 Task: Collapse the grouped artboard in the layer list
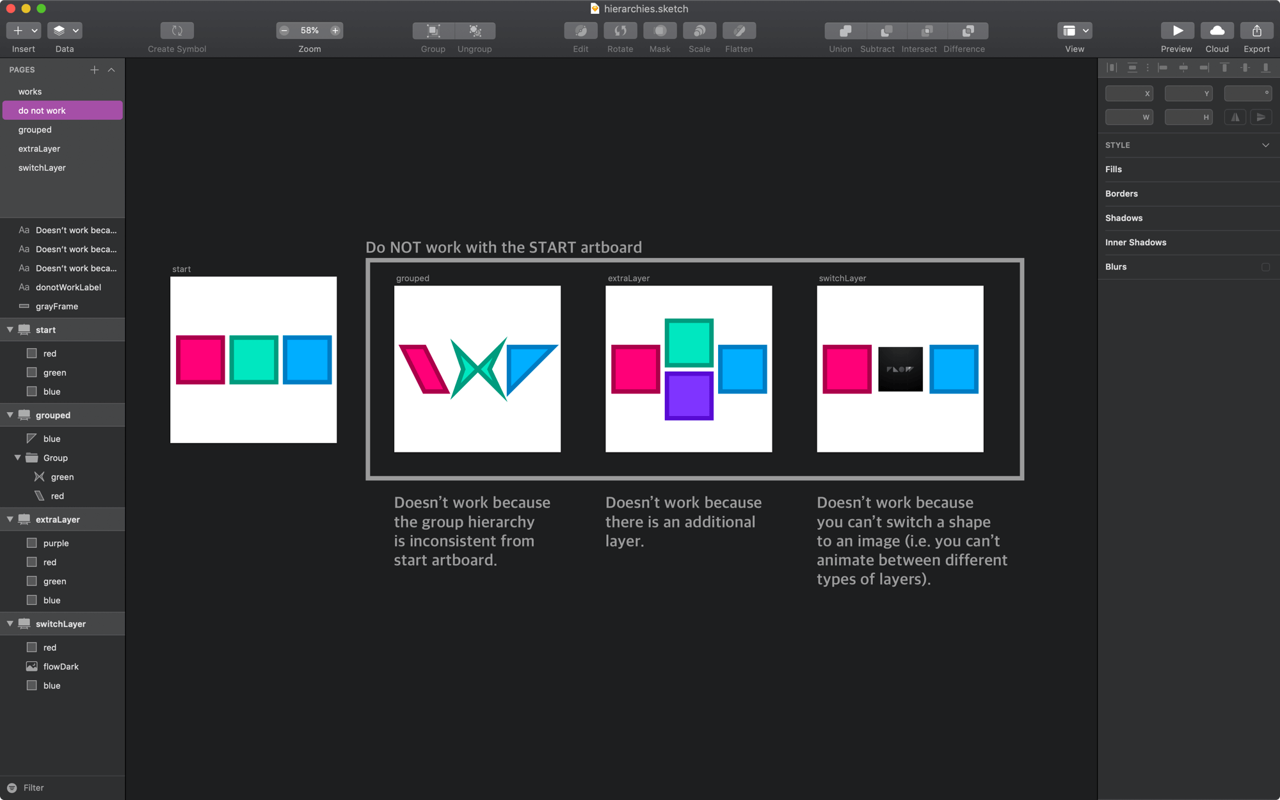(9, 415)
